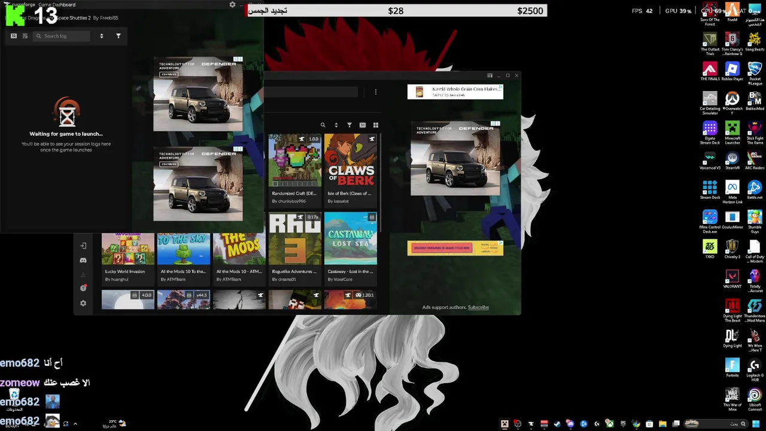Open Dying Light The Beast desktop icon
766x431 pixels.
(732, 311)
